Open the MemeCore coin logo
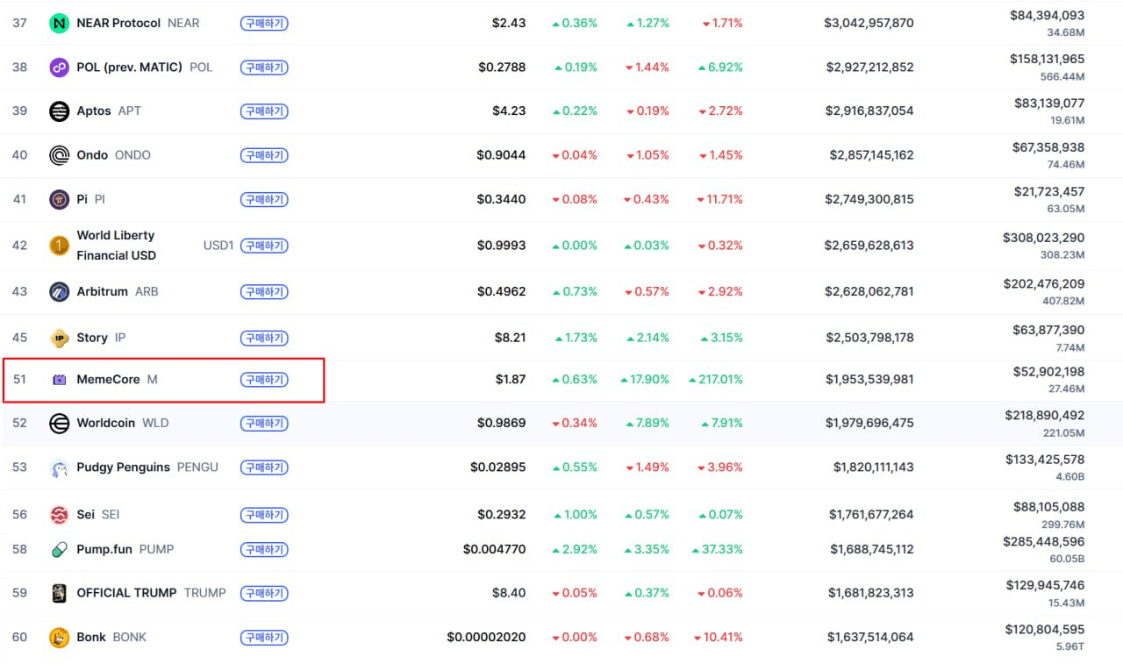The width and height of the screenshot is (1123, 664). (59, 380)
